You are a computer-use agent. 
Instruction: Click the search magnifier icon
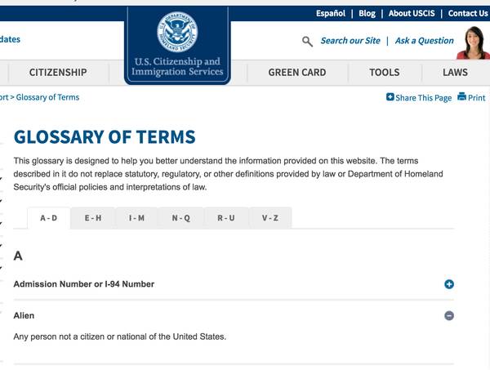click(x=307, y=42)
